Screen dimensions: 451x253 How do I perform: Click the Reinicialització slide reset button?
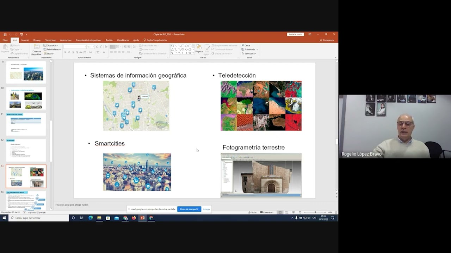tap(52, 50)
